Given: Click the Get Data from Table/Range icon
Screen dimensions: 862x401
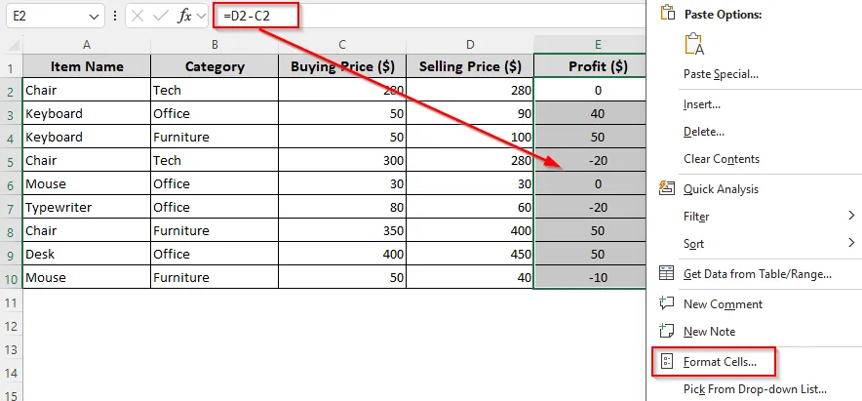Looking at the screenshot, I should 667,273.
